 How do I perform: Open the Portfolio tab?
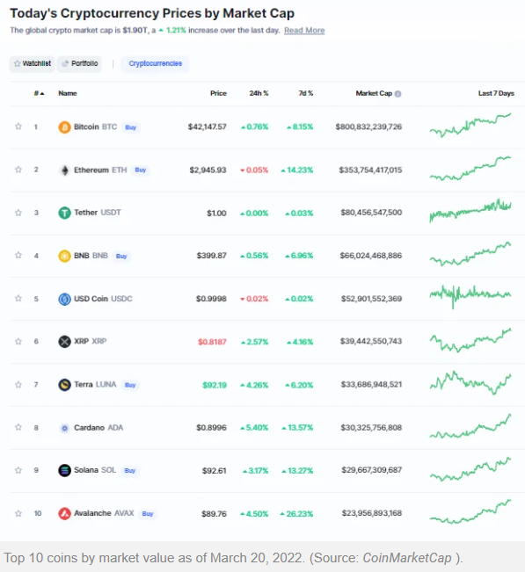80,64
